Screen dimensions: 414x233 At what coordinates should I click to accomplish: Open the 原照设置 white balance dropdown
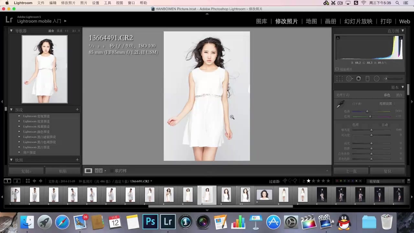click(x=387, y=104)
